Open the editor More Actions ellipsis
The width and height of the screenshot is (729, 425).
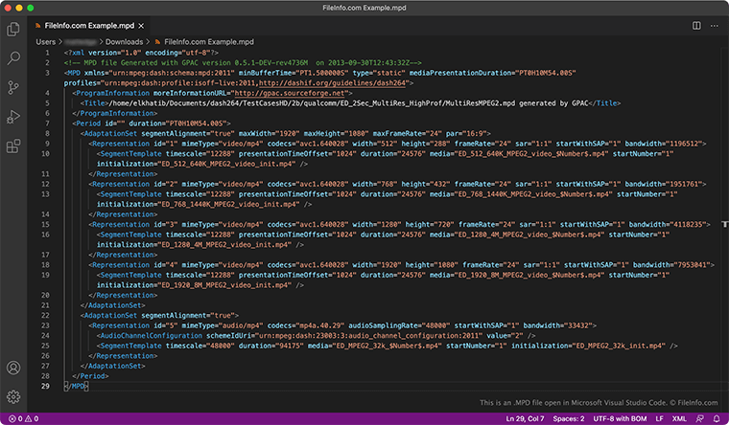pos(714,27)
